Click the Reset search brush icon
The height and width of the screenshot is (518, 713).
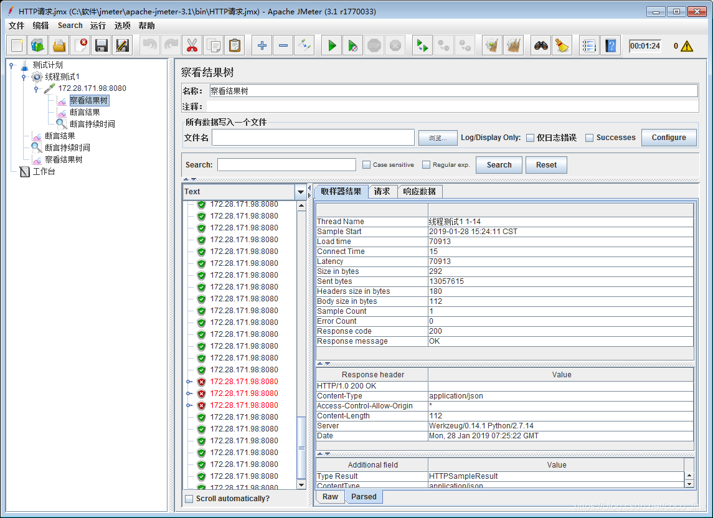coord(562,45)
